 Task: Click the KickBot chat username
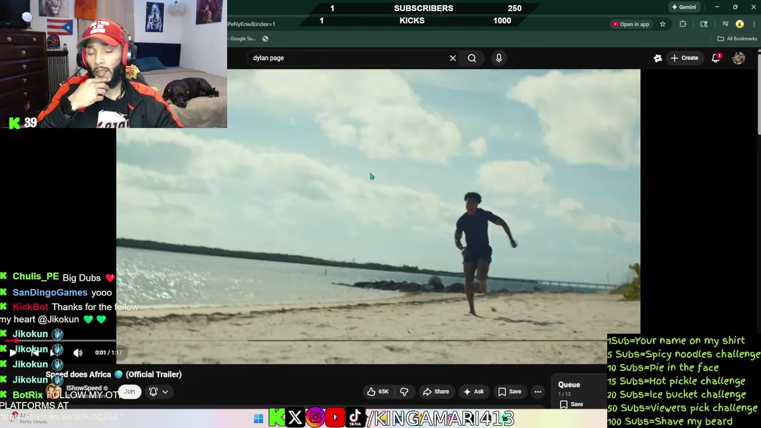coord(30,307)
